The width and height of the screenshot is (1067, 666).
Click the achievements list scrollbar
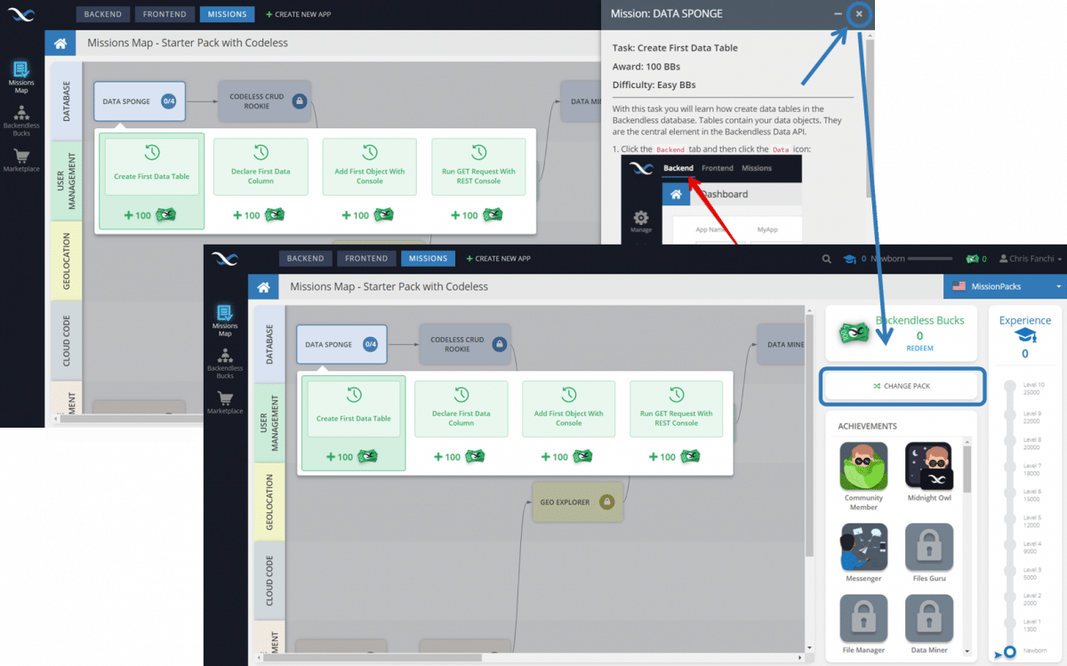pos(967,469)
